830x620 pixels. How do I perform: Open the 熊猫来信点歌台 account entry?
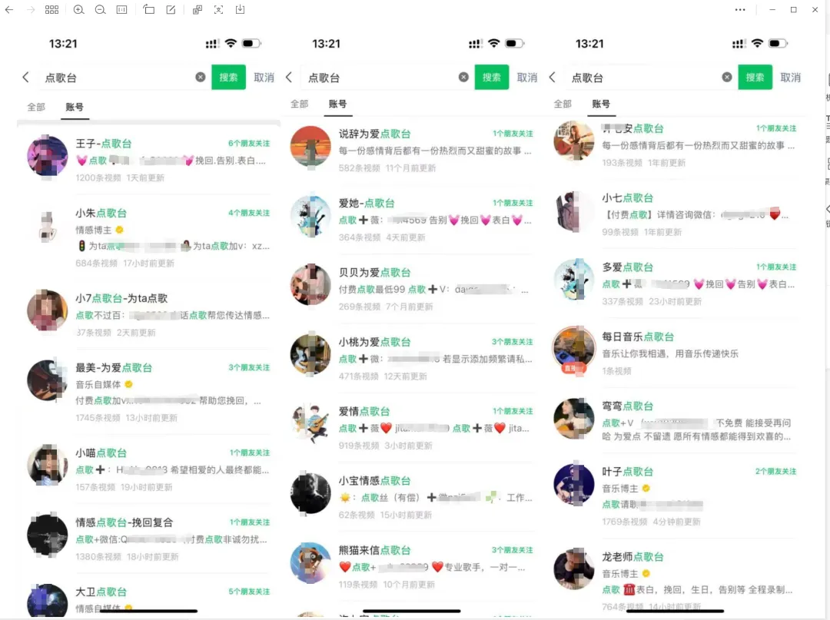[412, 566]
